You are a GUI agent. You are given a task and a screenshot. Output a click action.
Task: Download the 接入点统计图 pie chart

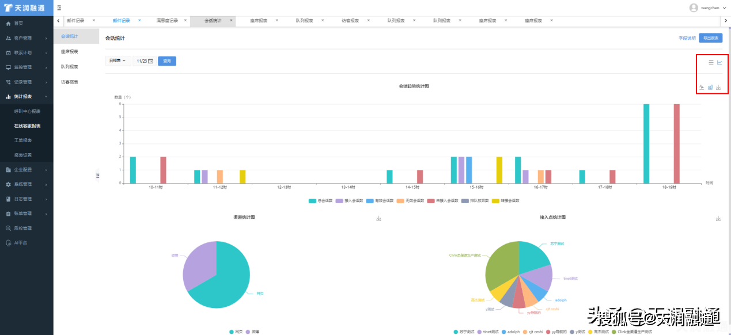pos(718,219)
